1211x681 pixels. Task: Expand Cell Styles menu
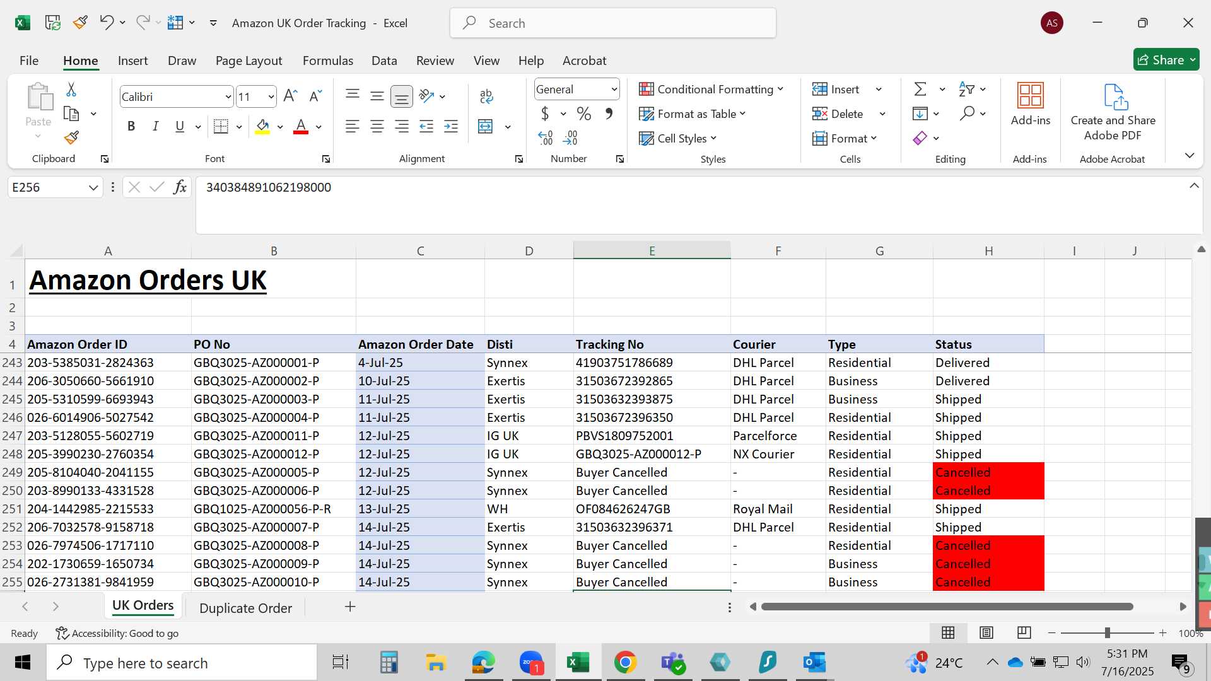pos(677,138)
